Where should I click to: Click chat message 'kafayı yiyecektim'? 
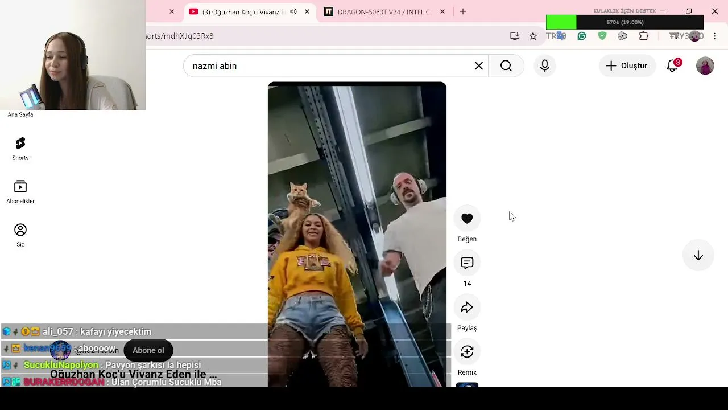tap(116, 331)
